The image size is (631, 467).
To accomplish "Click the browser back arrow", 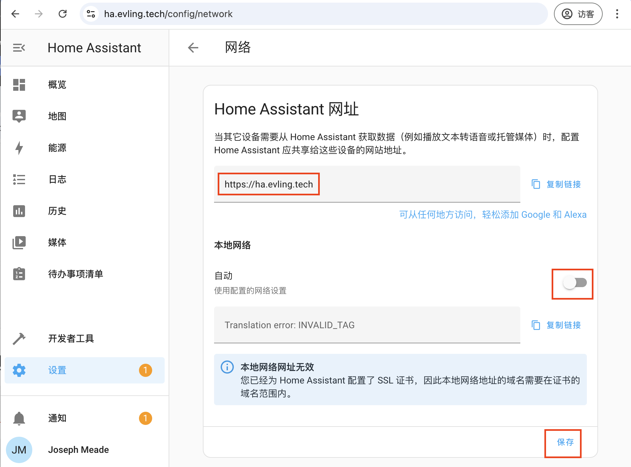I will (x=15, y=14).
